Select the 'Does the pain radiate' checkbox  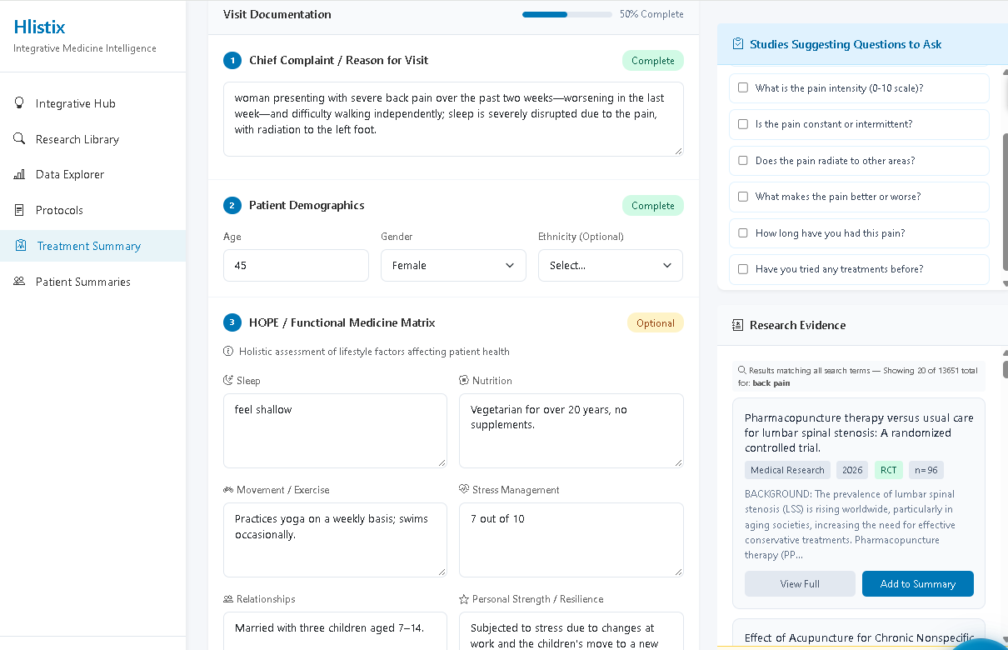(x=743, y=161)
